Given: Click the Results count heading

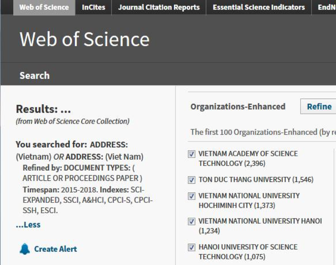Looking at the screenshot, I should click(x=43, y=109).
